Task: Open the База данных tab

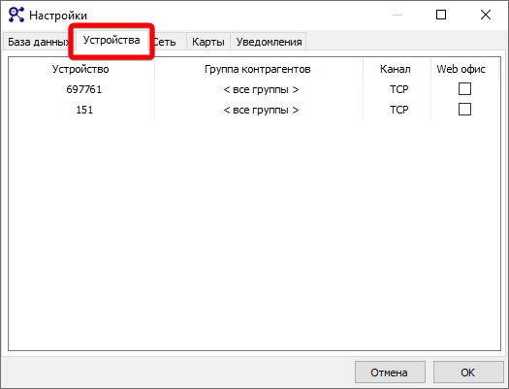Action: click(39, 42)
